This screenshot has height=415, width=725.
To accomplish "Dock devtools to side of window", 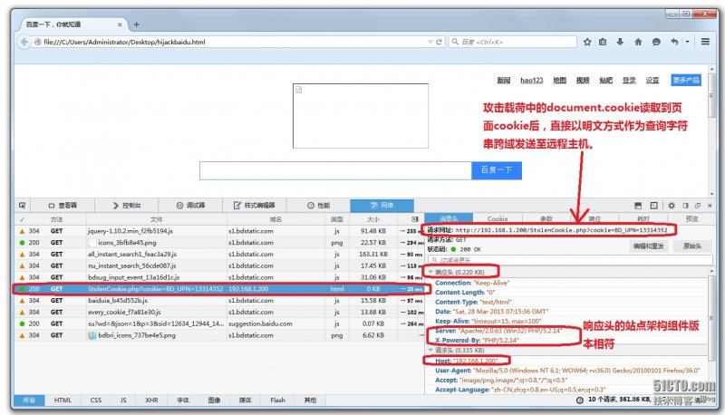I will pos(686,205).
